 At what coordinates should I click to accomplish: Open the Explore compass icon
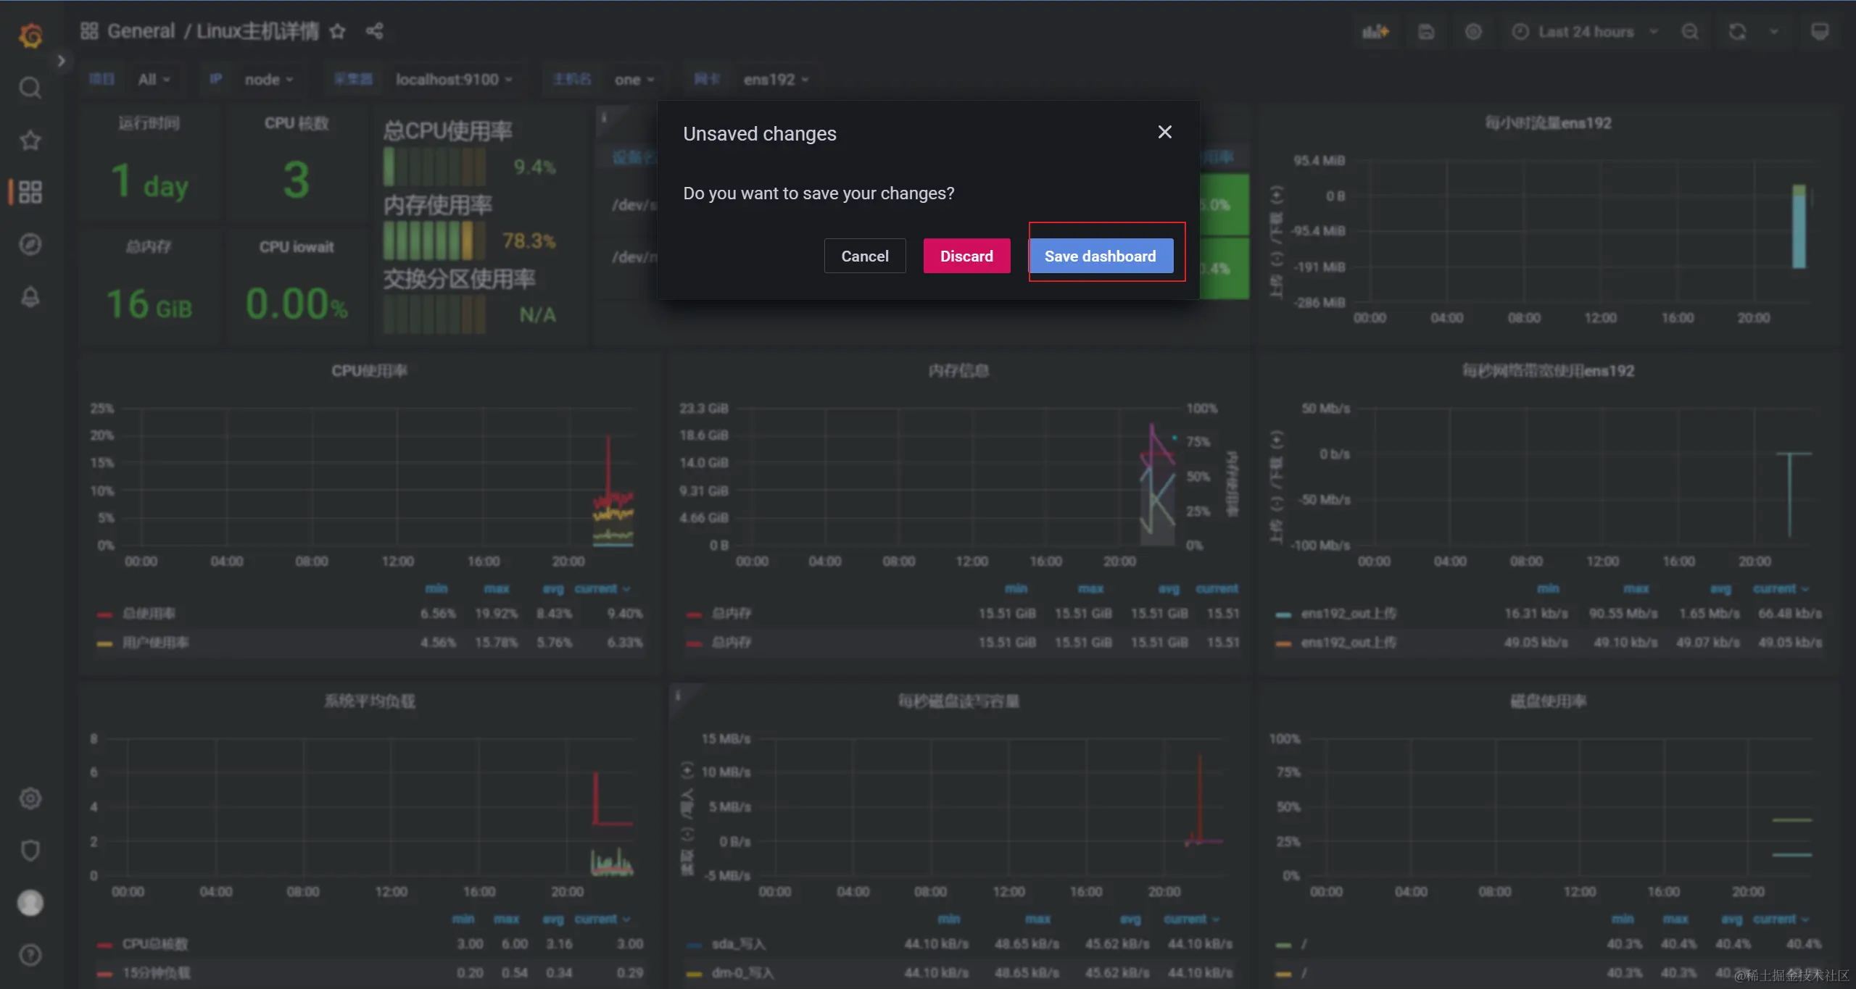click(x=30, y=244)
